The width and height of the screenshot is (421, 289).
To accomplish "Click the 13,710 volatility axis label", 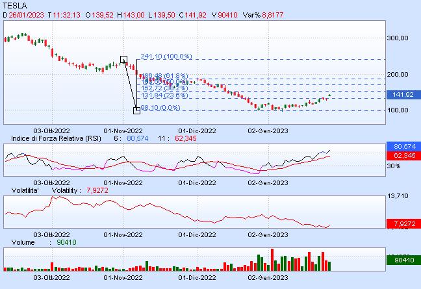I will tap(398, 196).
